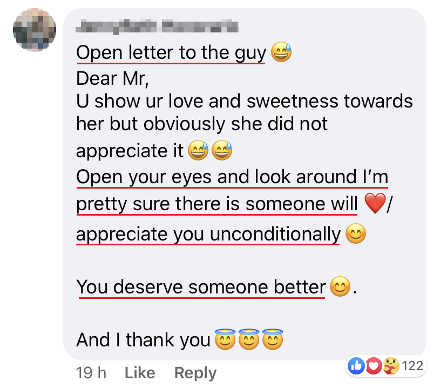
Task: Click the blushing emoji after "someone better"
Action: pos(339,286)
